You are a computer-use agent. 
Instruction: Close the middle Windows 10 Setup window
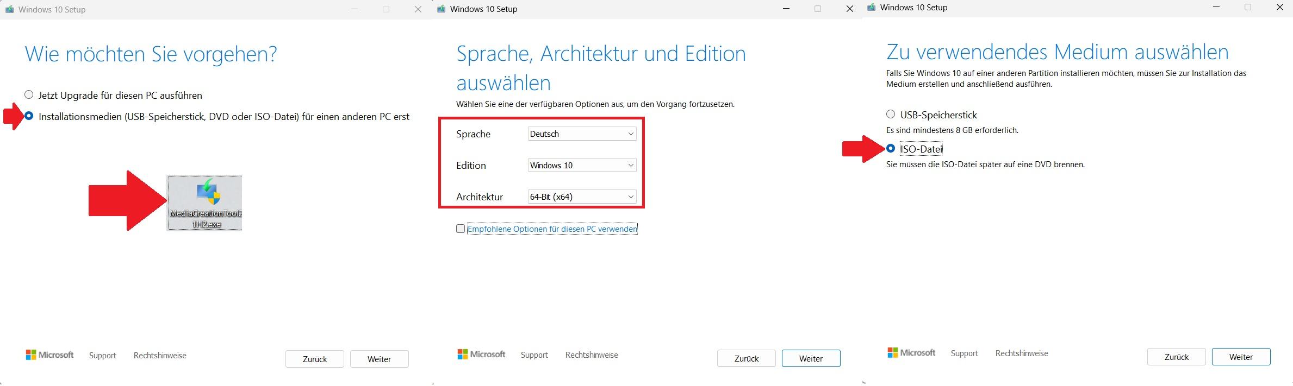(x=849, y=9)
